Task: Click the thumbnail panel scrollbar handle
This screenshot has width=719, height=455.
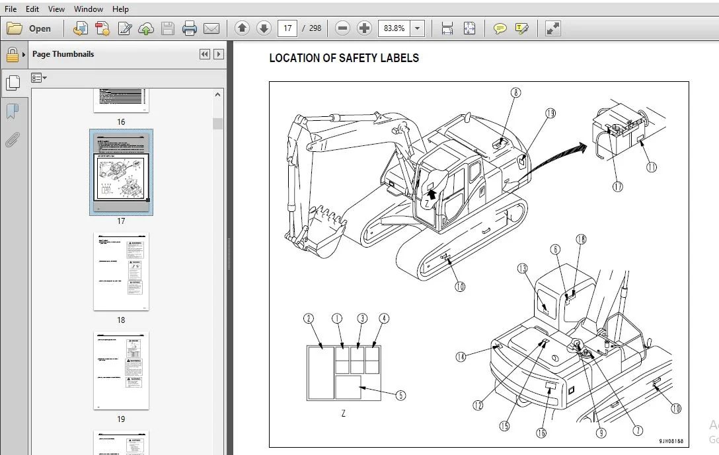Action: point(217,123)
